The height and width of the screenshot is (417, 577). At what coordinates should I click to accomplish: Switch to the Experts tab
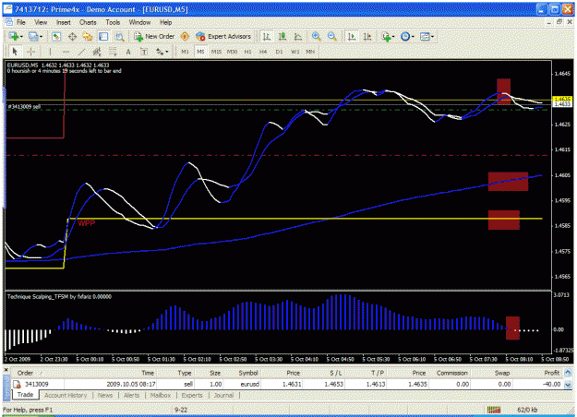coord(192,395)
